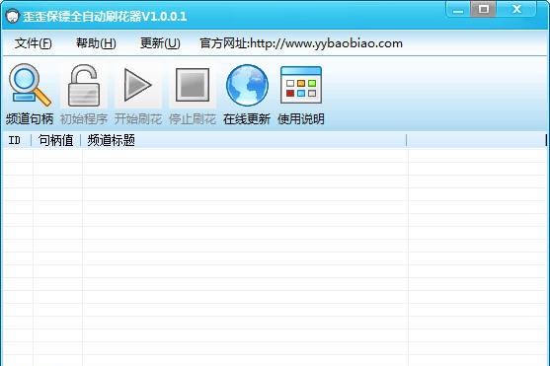Click the app logo icon in title bar
The height and width of the screenshot is (366, 550).
coord(12,16)
